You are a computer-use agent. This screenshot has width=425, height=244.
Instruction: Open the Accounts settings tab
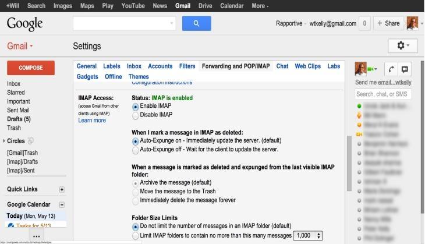(x=160, y=66)
